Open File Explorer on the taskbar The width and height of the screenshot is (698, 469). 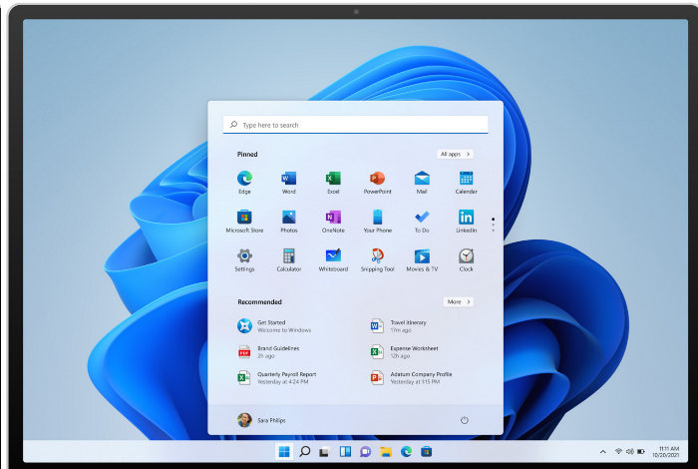386,452
